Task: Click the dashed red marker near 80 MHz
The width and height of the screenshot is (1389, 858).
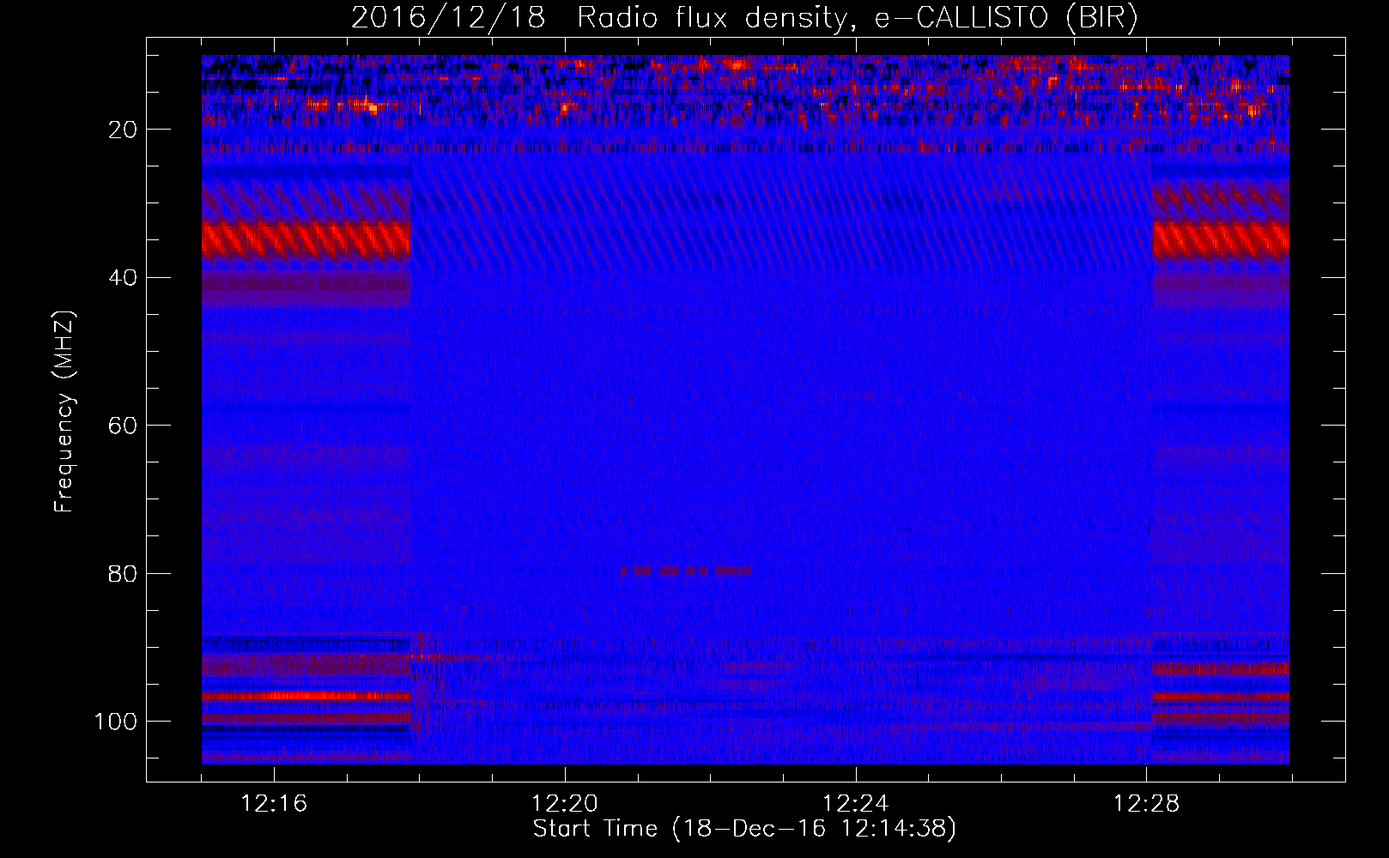Action: (686, 571)
